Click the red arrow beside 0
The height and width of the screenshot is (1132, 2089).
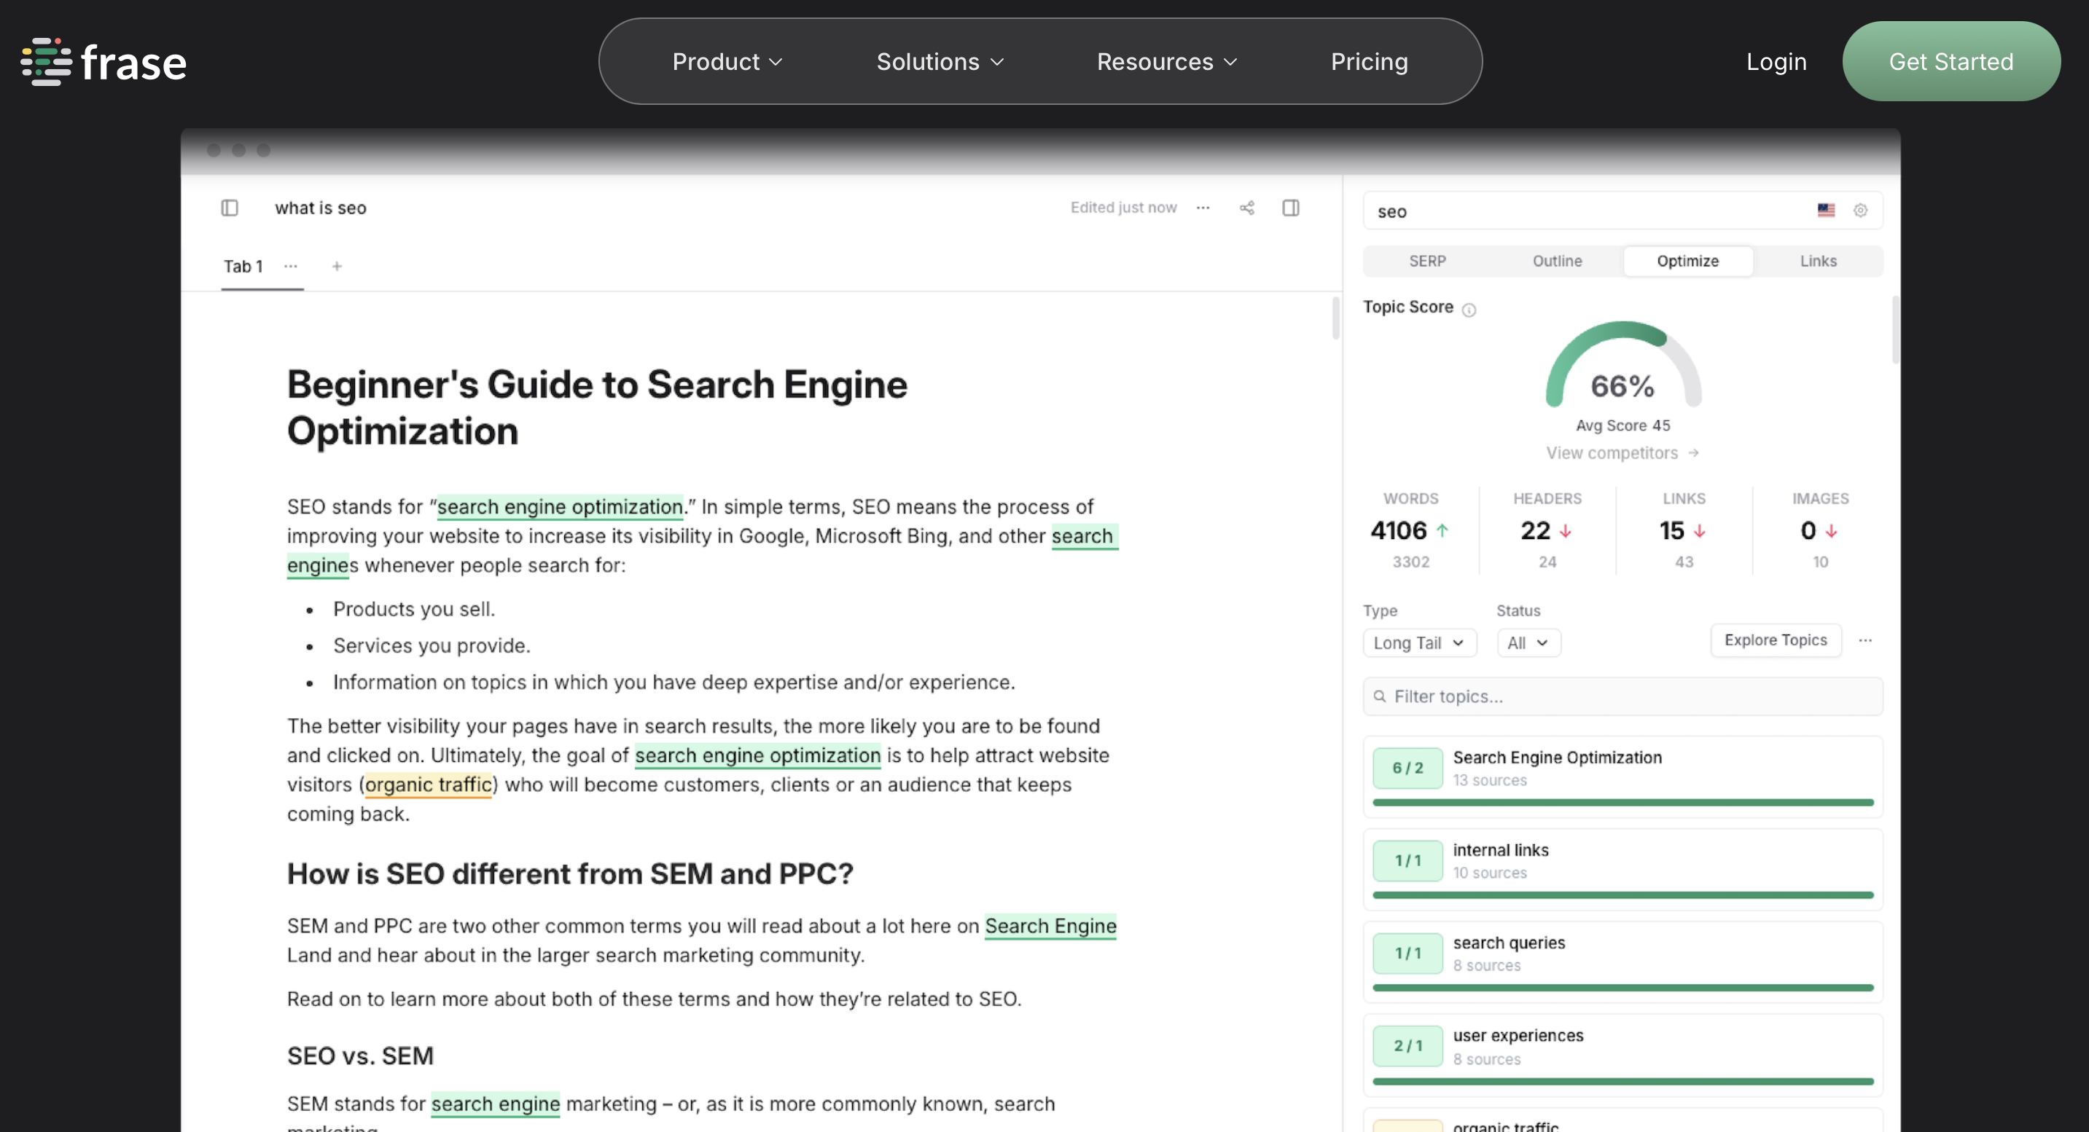tap(1830, 531)
